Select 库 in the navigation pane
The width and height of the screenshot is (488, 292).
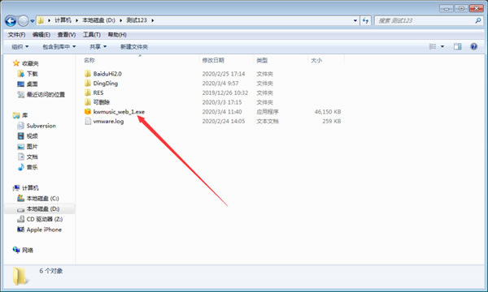(24, 115)
